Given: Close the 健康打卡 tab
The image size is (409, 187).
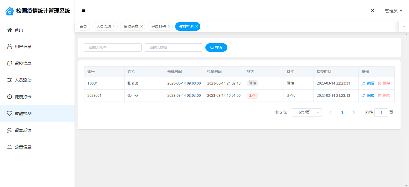Looking at the screenshot, I should (x=169, y=27).
